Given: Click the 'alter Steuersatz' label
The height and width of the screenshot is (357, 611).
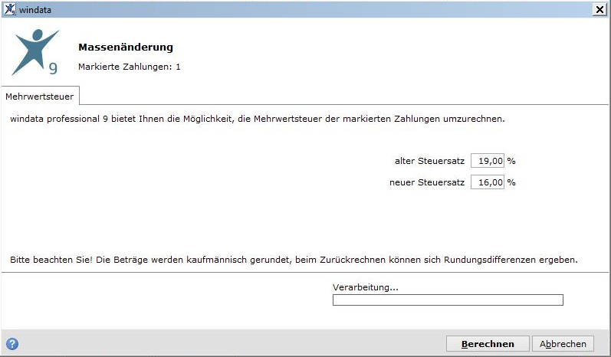Looking at the screenshot, I should point(429,161).
